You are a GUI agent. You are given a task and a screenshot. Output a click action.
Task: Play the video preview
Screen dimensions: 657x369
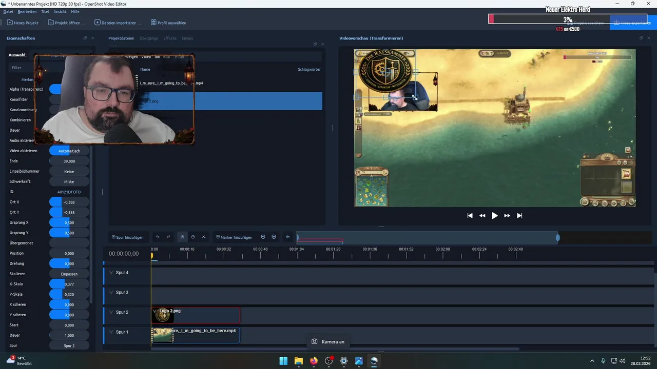point(494,216)
